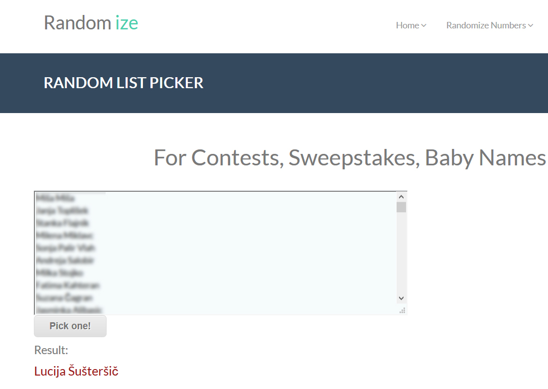
Task: Click the green 'ize' part of logo
Action: [x=127, y=23]
